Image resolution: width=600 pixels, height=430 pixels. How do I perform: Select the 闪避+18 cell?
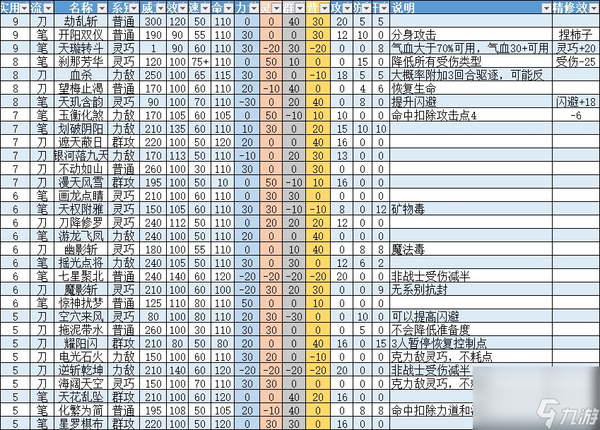pyautogui.click(x=576, y=102)
